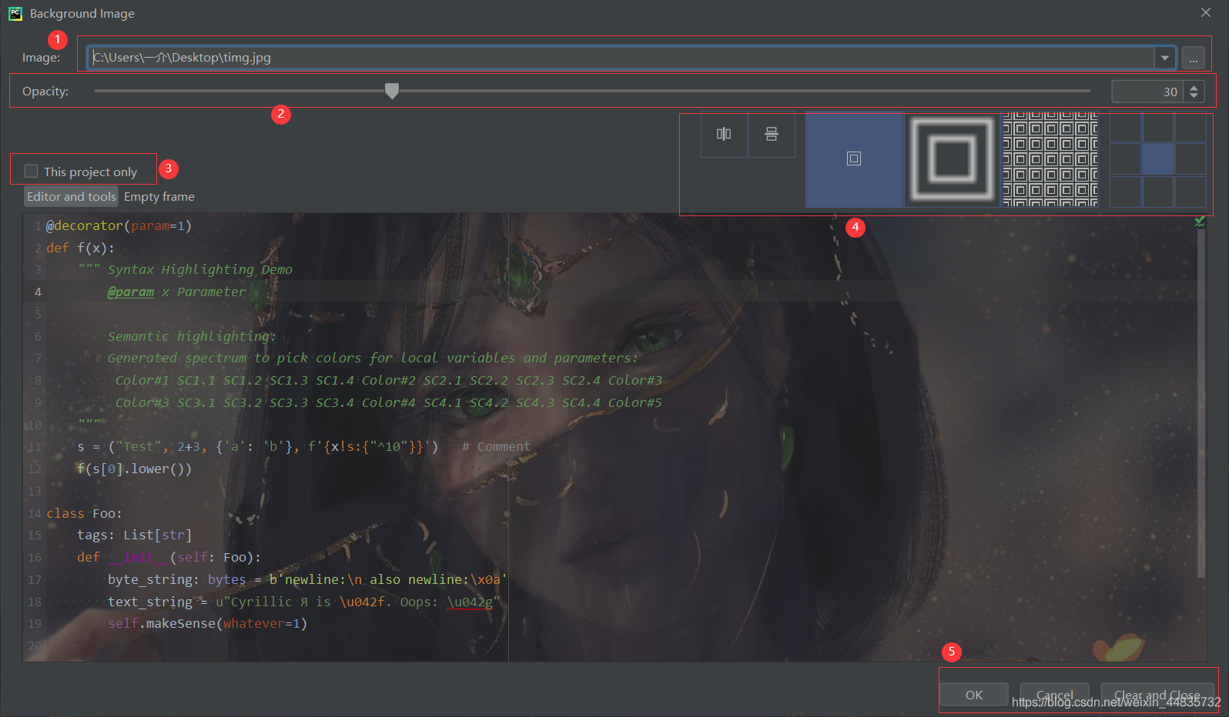Viewport: 1229px width, 717px height.
Task: Set image anchor to middle-left cell
Action: point(1125,159)
